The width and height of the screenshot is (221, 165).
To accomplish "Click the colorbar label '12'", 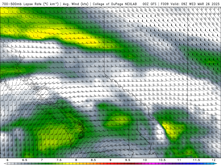I will point(214,160).
